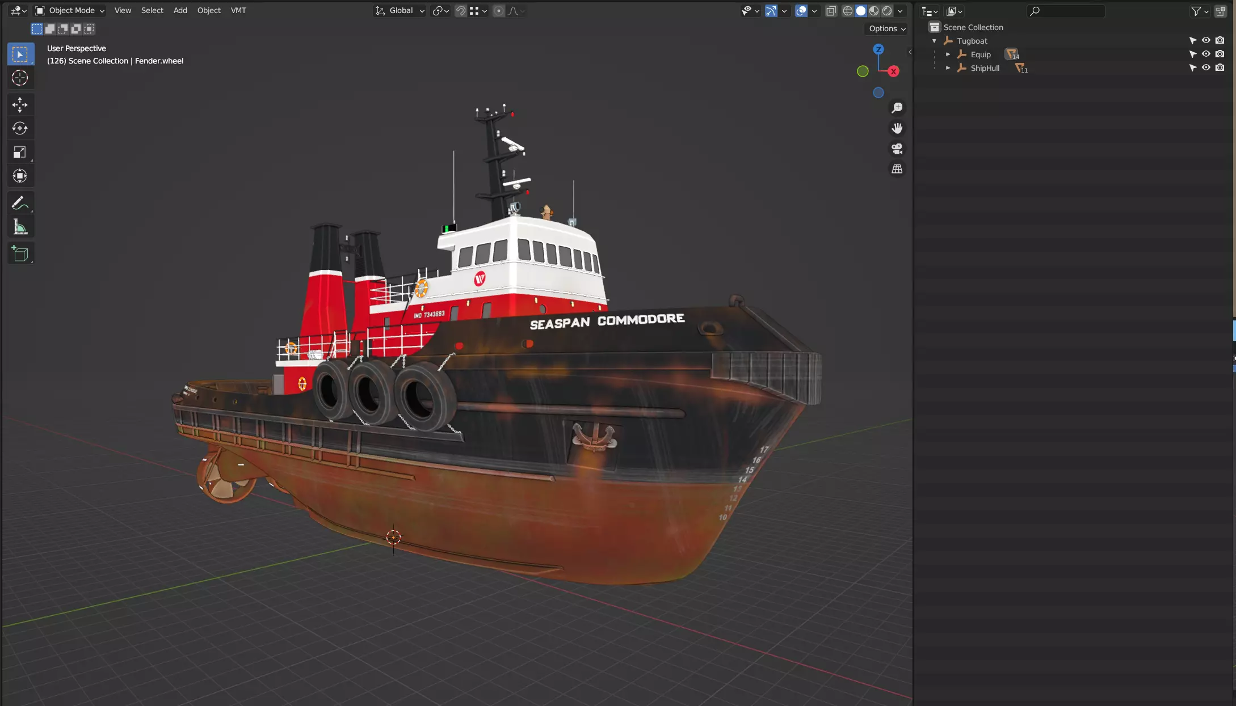Click the pan view hand icon
Screen dimensions: 1236x706
(897, 128)
